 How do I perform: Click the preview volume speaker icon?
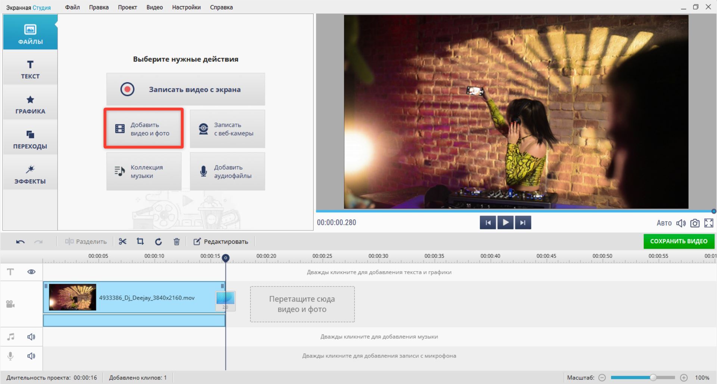tap(681, 223)
